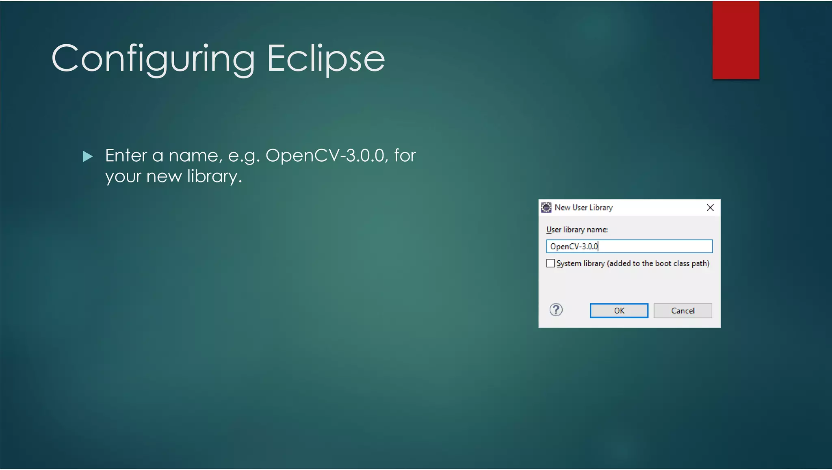
Task: Confirm the library name with OK
Action: click(x=619, y=311)
